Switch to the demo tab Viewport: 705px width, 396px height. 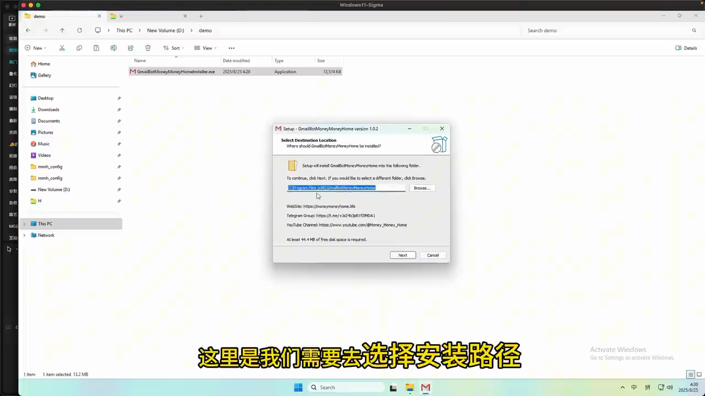[x=63, y=16]
